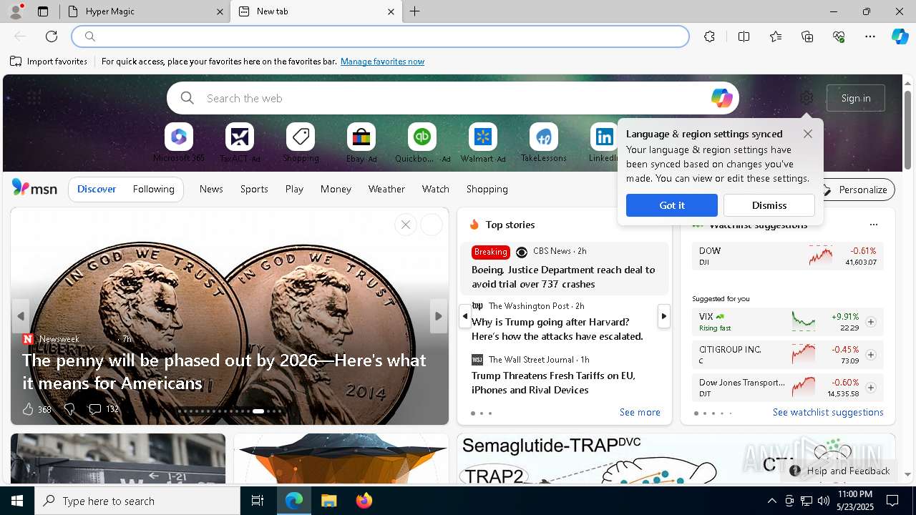Open Copilot sidebar icon
Image resolution: width=916 pixels, height=515 pixels.
click(x=900, y=36)
